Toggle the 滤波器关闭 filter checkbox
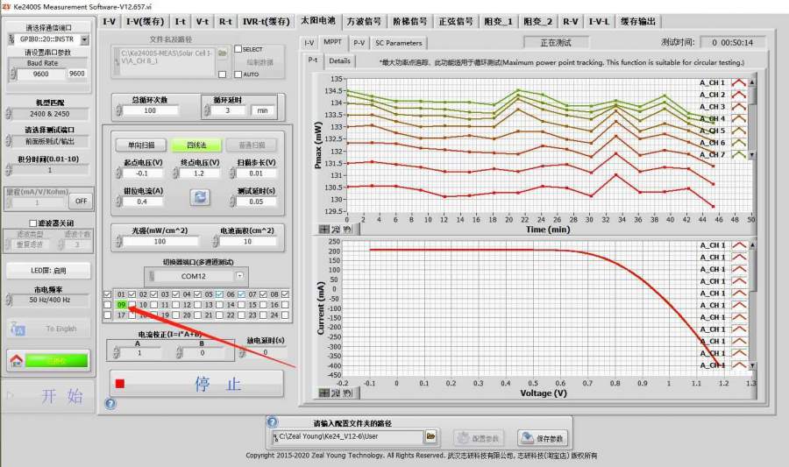The height and width of the screenshot is (467, 789). click(32, 223)
